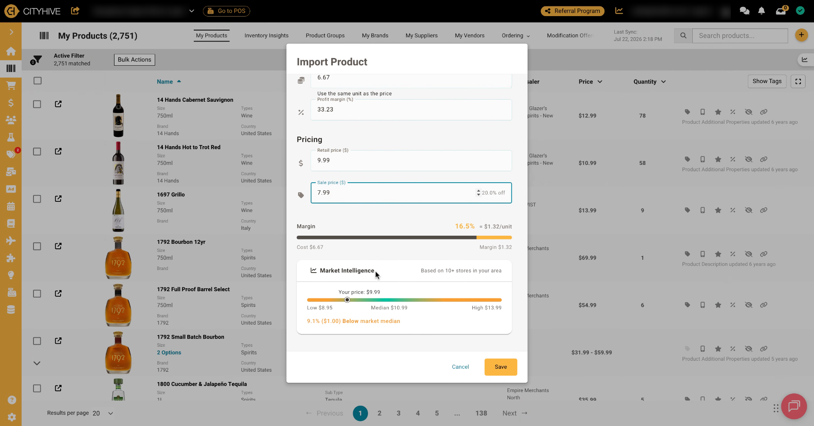Open the calendar sidebar icon
This screenshot has width=814, height=426.
(11, 206)
